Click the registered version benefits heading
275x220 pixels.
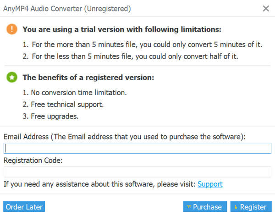tap(88, 78)
